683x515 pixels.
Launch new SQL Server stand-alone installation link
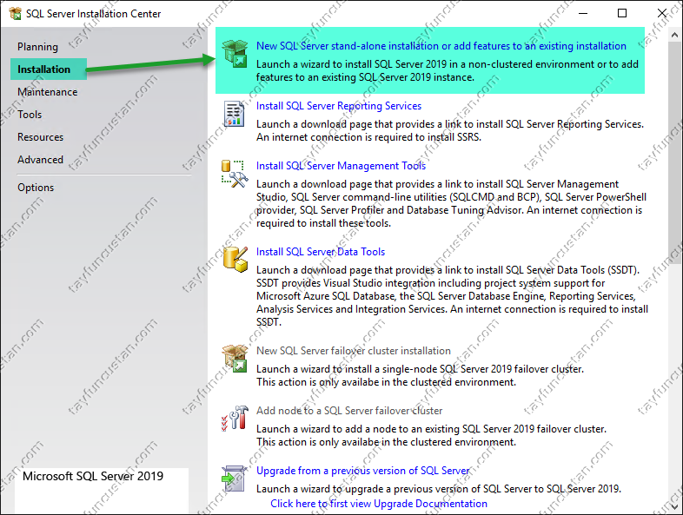(x=441, y=46)
